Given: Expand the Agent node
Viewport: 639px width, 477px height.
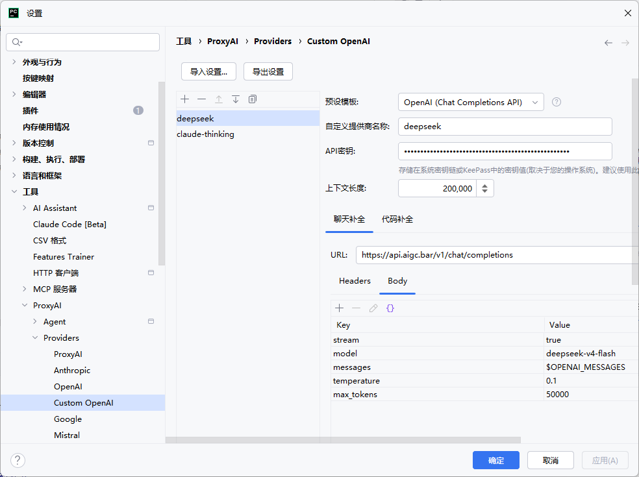Looking at the screenshot, I should point(35,321).
